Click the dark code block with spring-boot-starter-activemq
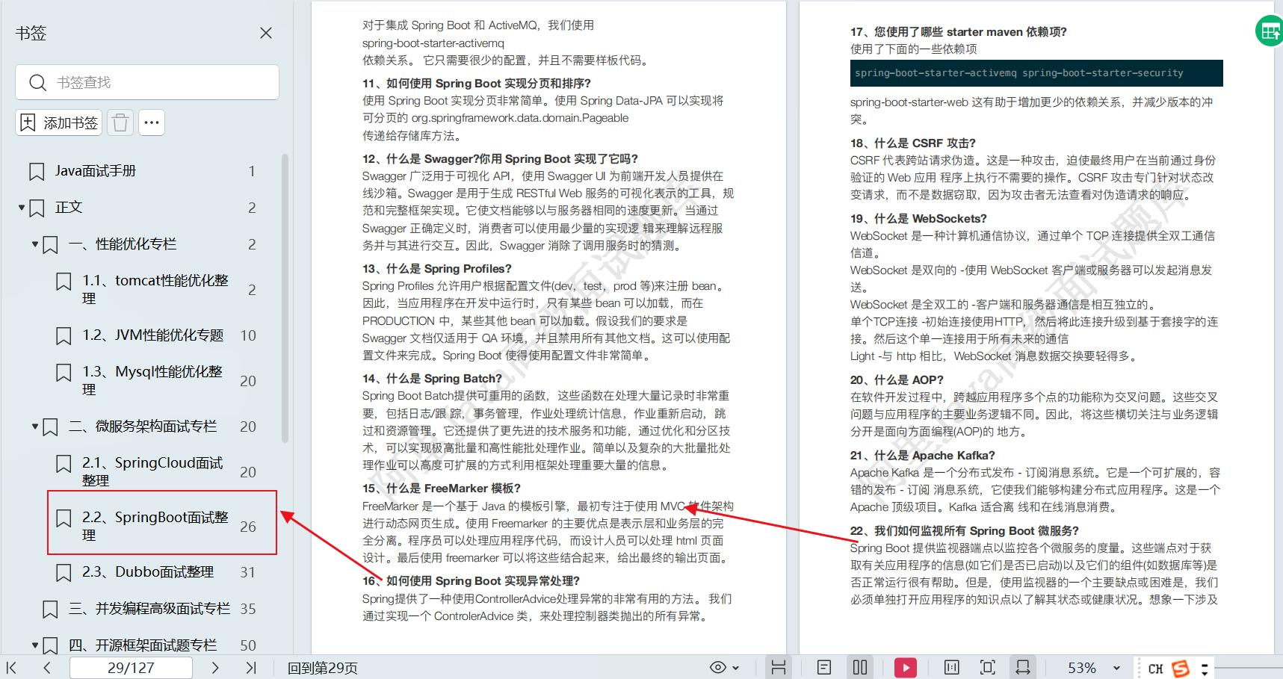The height and width of the screenshot is (679, 1283). (1036, 73)
